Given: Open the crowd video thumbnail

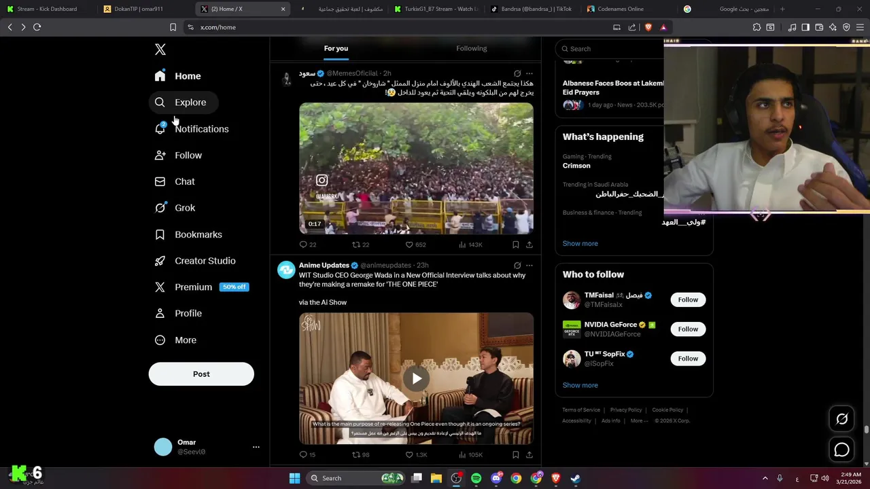Looking at the screenshot, I should click(416, 168).
